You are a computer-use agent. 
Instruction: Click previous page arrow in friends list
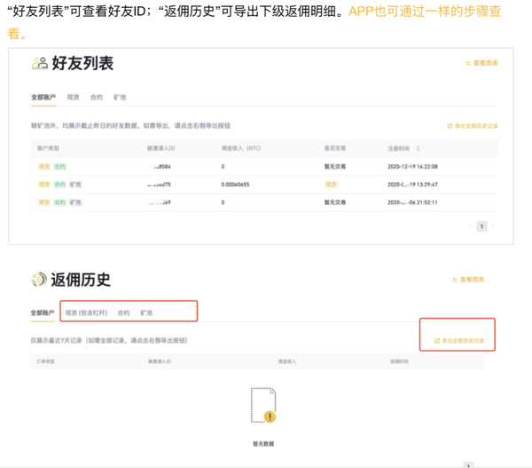tap(470, 227)
